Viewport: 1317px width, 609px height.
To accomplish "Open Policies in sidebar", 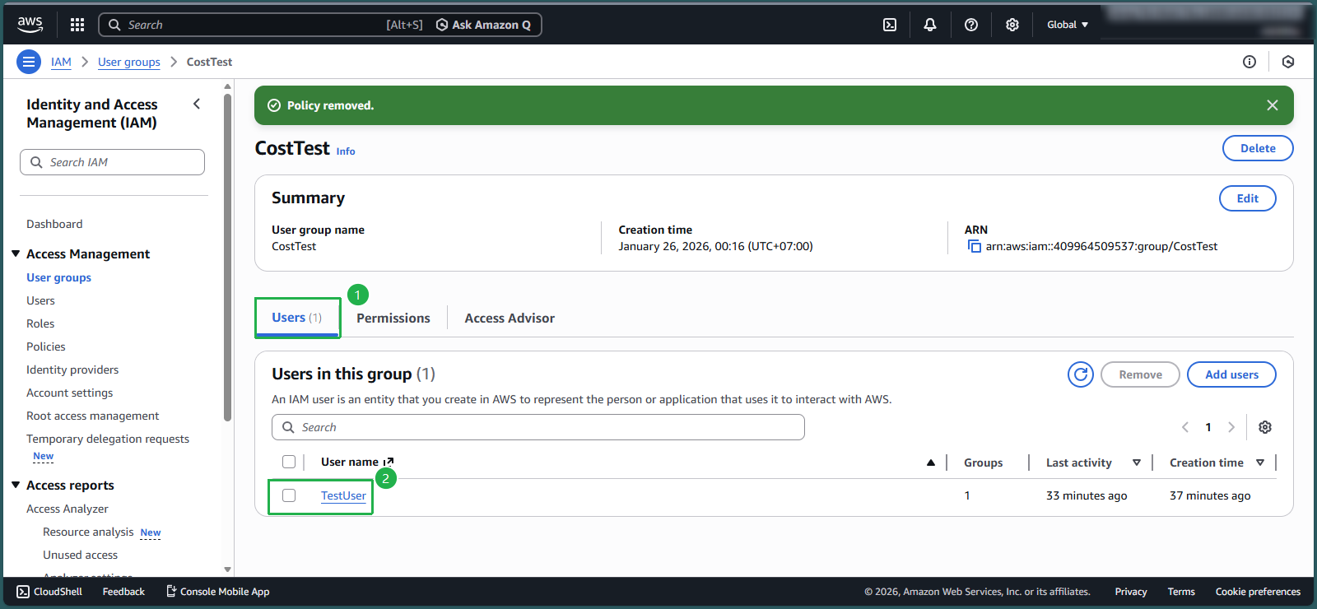I will 46,346.
